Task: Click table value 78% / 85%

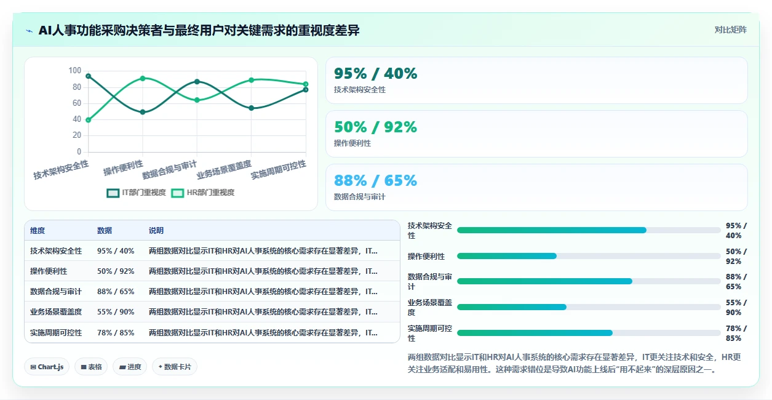Action: tap(116, 332)
